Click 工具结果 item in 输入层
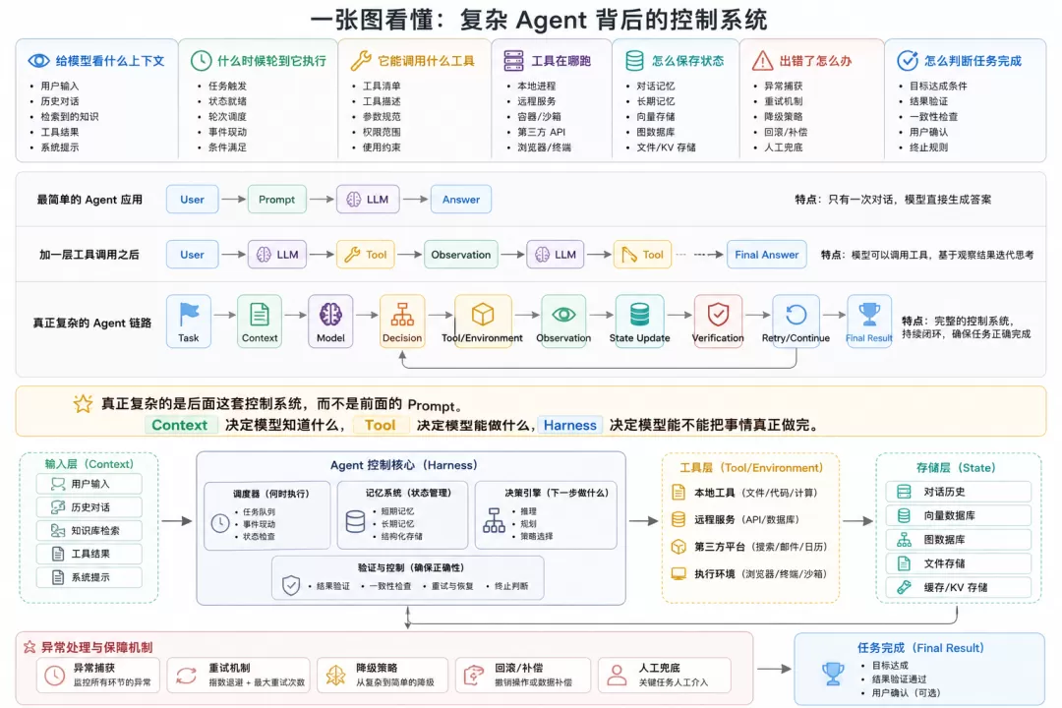1062x708 pixels. [x=89, y=554]
